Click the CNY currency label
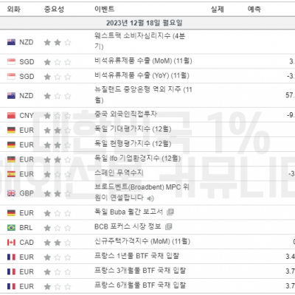This screenshot has width=295, height=295. pos(27,116)
